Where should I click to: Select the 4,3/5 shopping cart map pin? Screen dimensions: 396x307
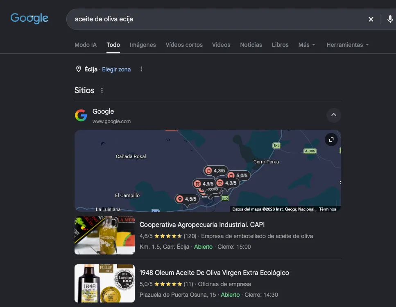tap(227, 183)
